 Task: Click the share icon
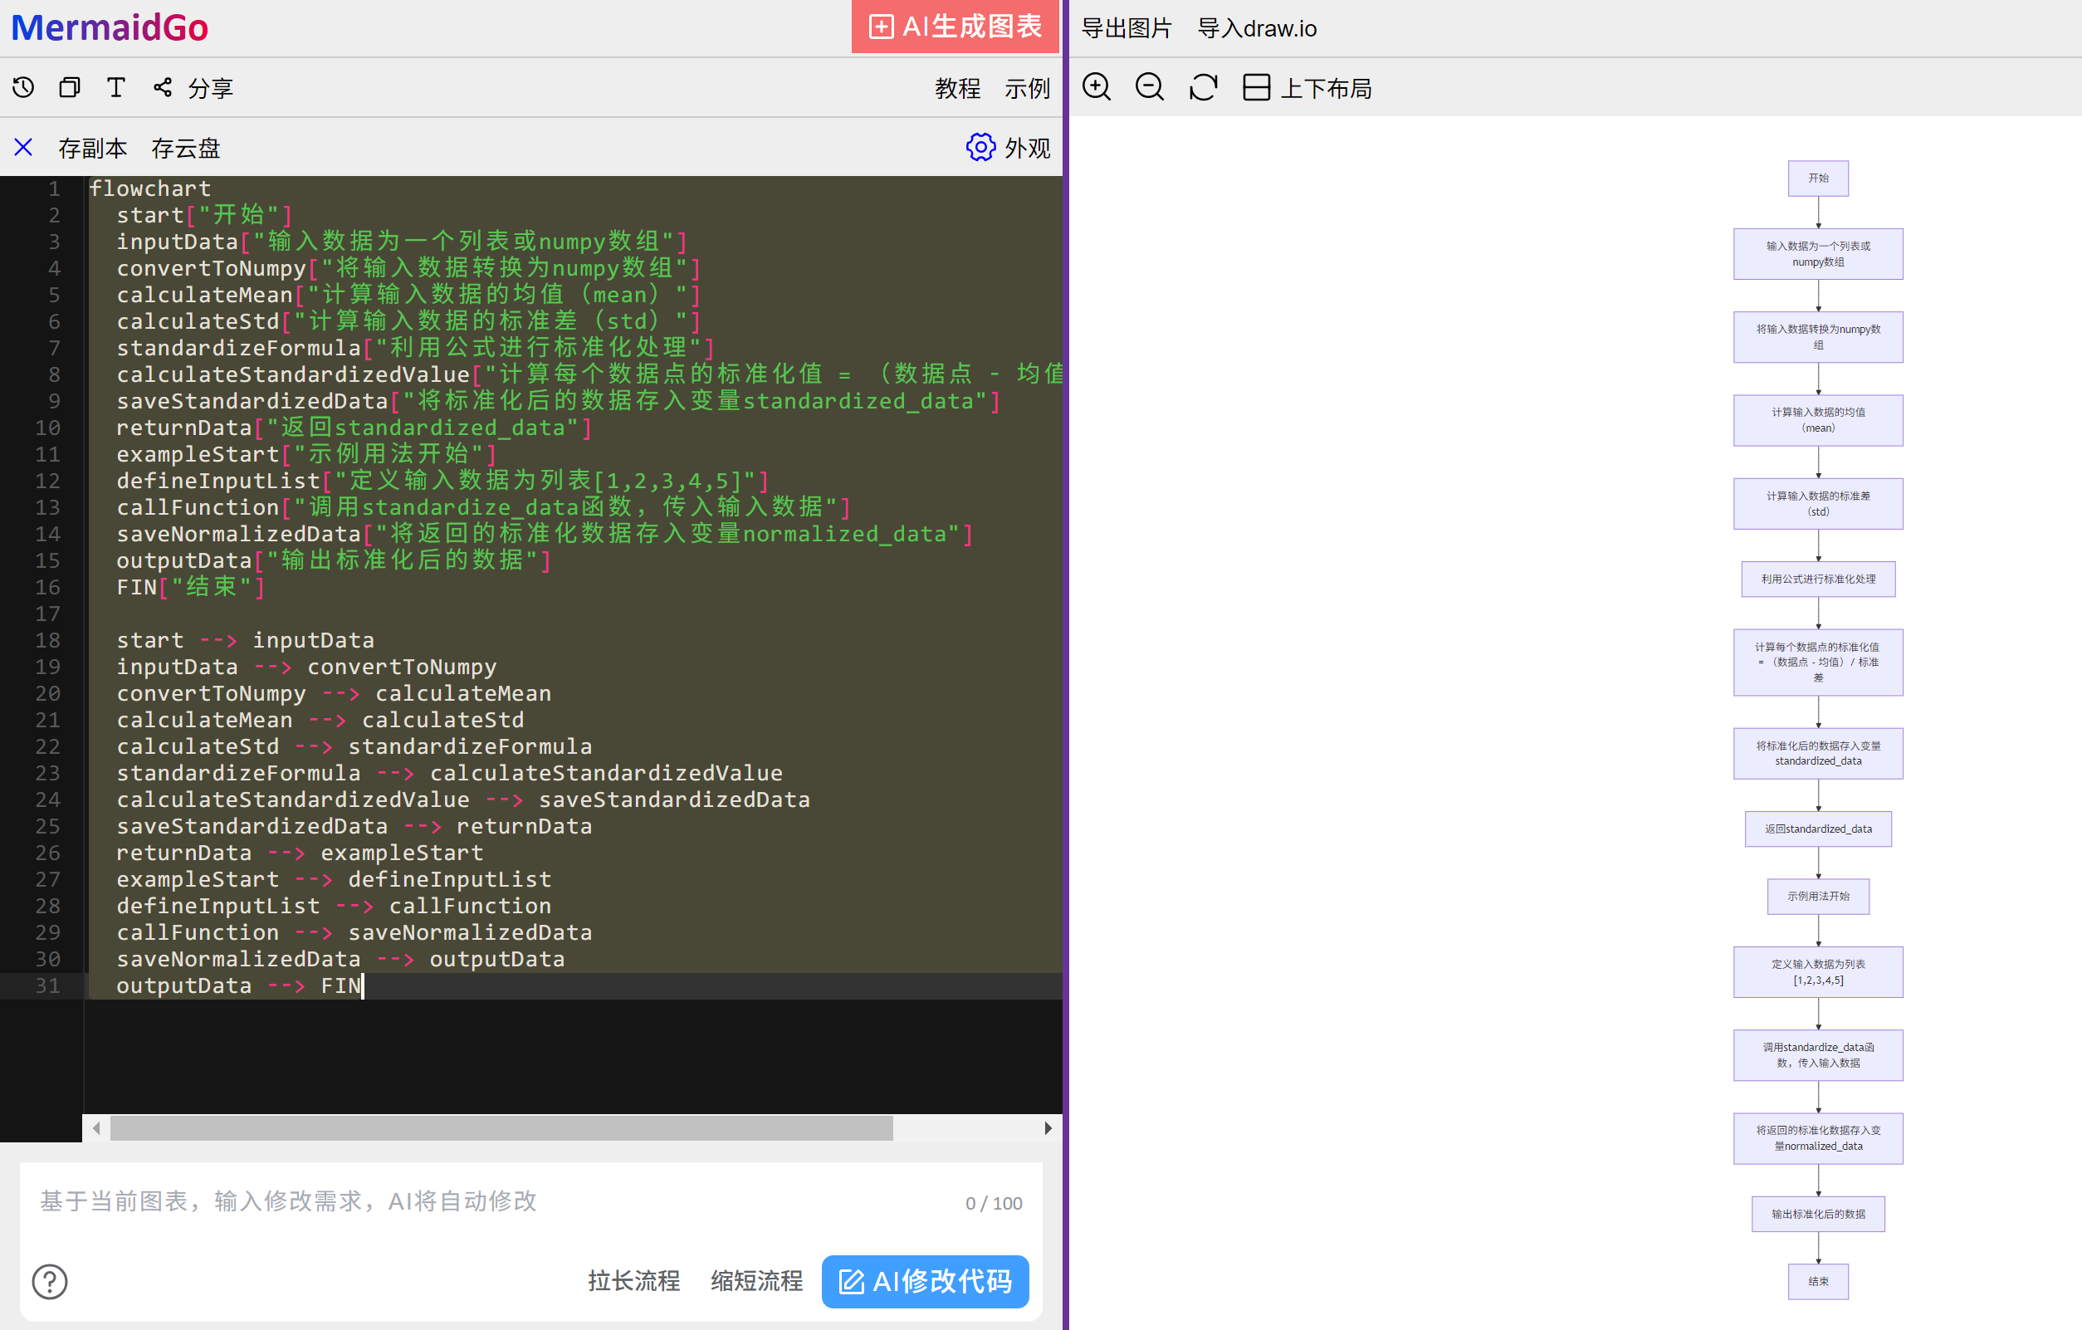pyautogui.click(x=163, y=87)
